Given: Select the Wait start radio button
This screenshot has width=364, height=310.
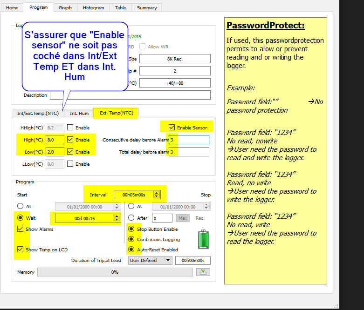Looking at the screenshot, I should [x=21, y=218].
